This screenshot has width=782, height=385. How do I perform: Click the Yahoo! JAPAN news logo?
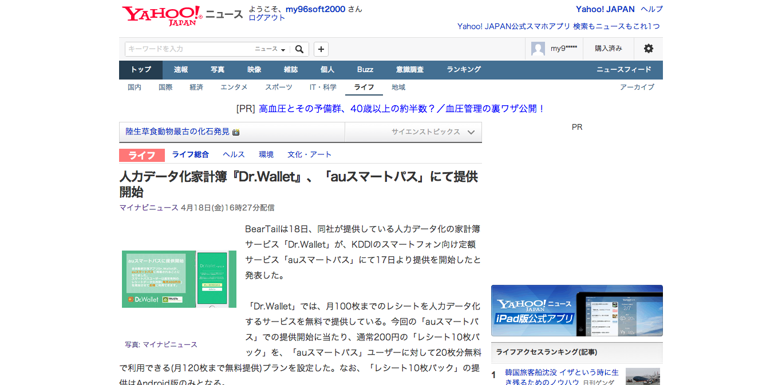coord(182,15)
